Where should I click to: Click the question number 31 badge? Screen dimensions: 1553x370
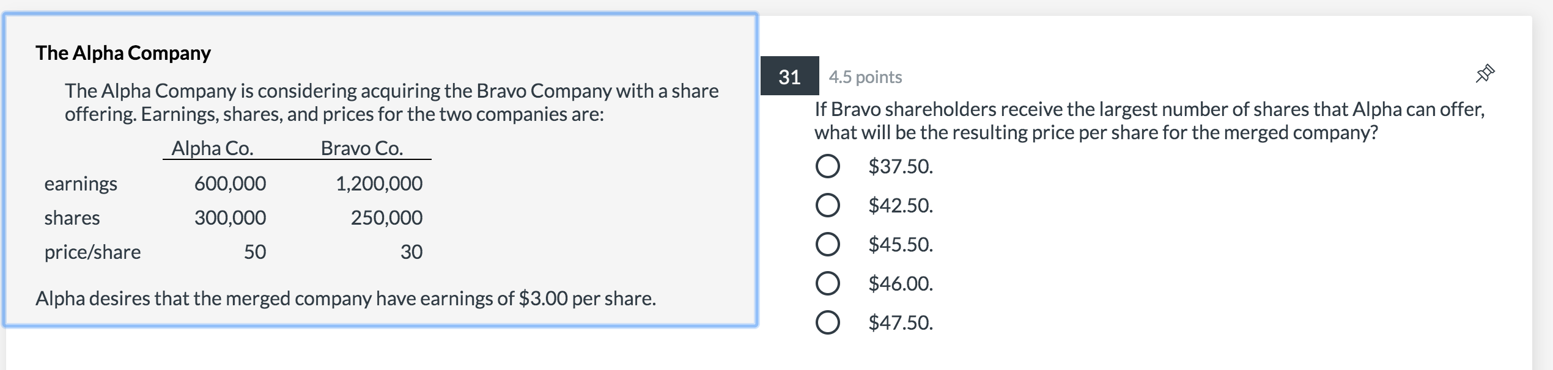[x=789, y=76]
